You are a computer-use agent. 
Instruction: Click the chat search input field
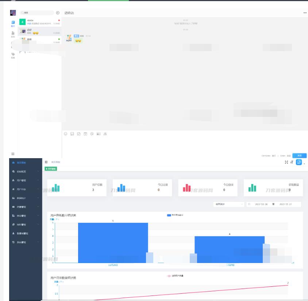(36, 13)
